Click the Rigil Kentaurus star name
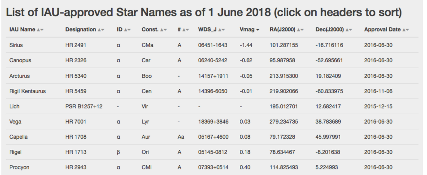 (27, 91)
